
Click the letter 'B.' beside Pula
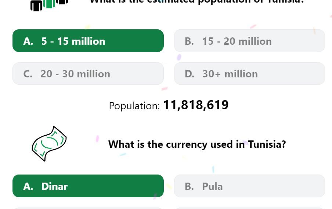tap(189, 186)
